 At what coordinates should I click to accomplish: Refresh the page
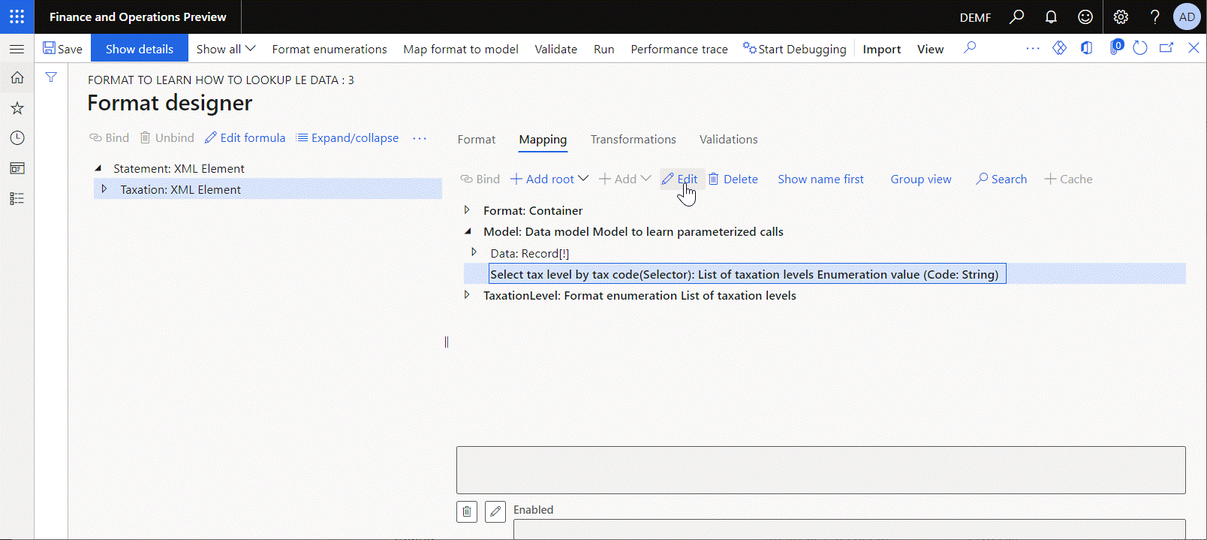point(1140,48)
